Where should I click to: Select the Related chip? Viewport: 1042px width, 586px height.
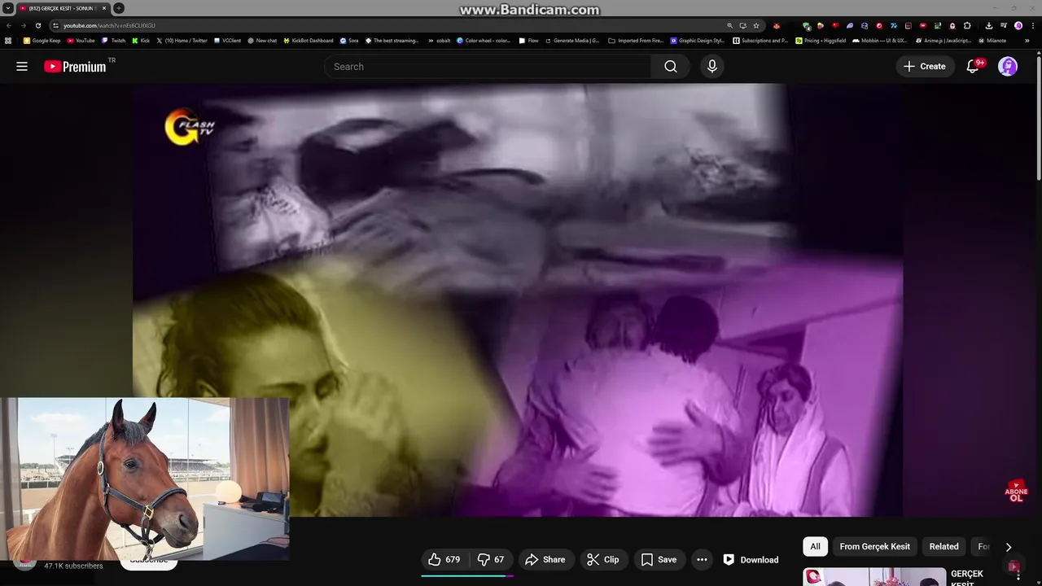tap(943, 546)
